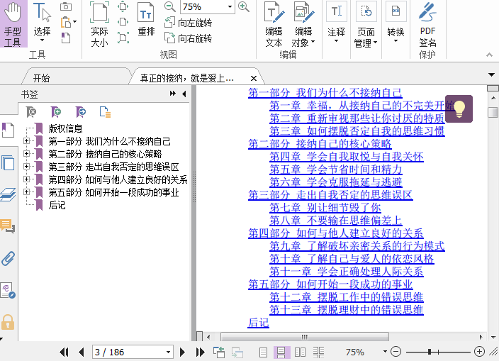Open Page Management (页面管理) menu
The height and width of the screenshot is (361, 499).
pyautogui.click(x=366, y=25)
